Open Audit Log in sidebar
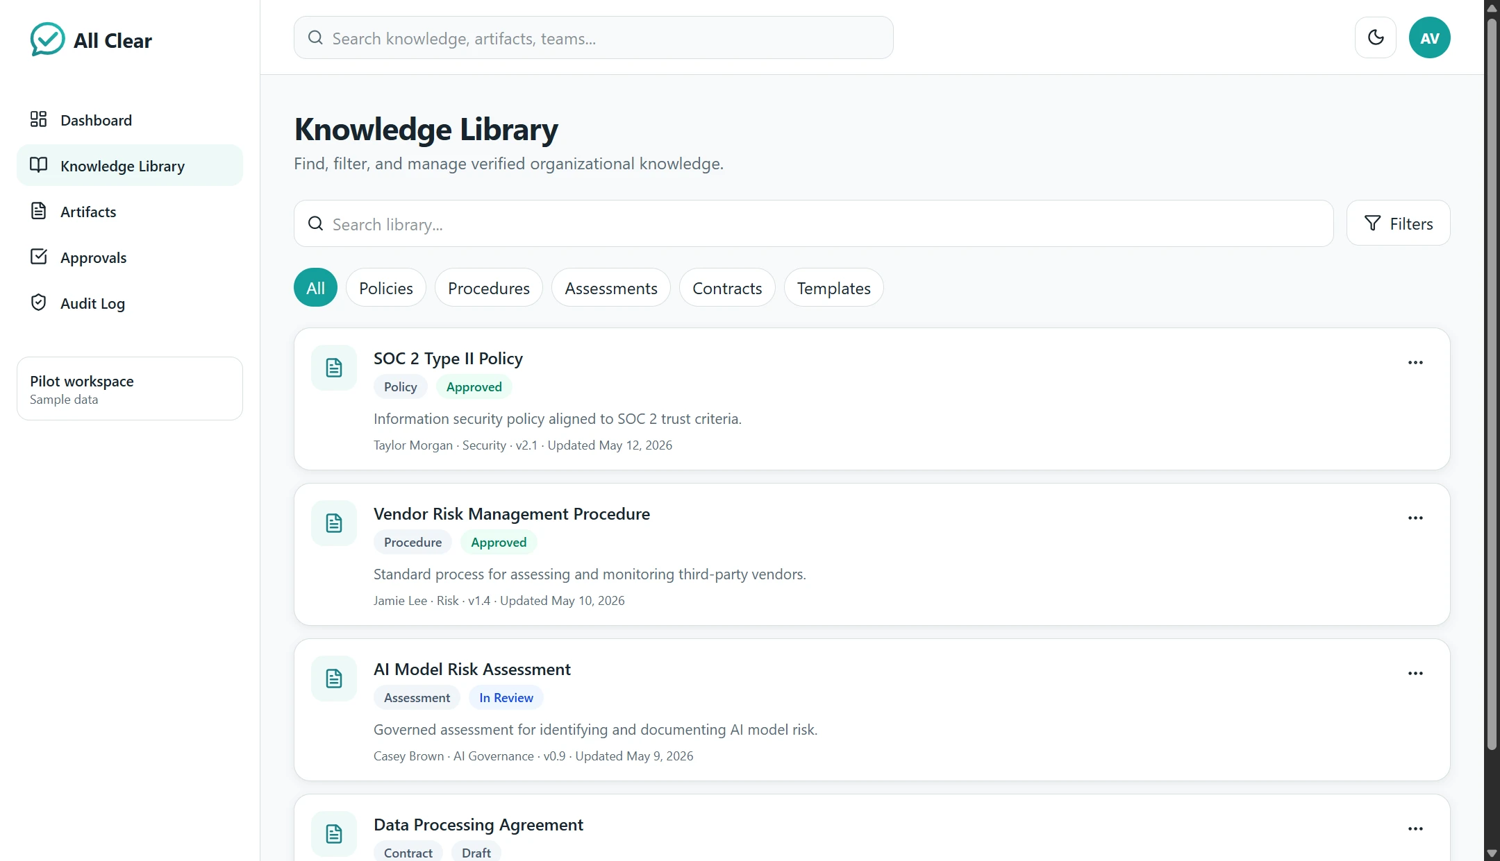This screenshot has width=1500, height=861. 130,302
